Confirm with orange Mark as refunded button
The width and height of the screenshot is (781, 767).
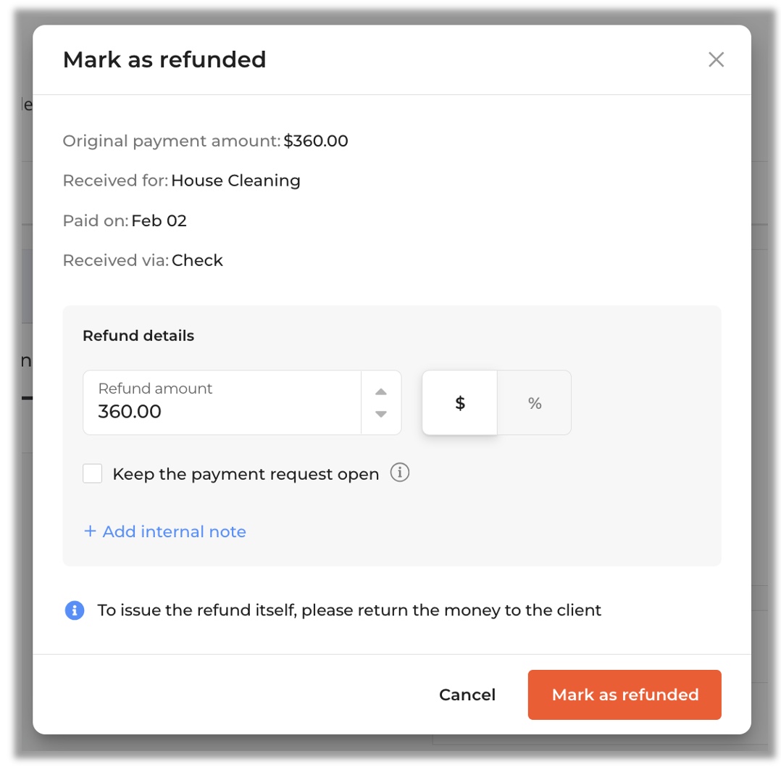[625, 695]
